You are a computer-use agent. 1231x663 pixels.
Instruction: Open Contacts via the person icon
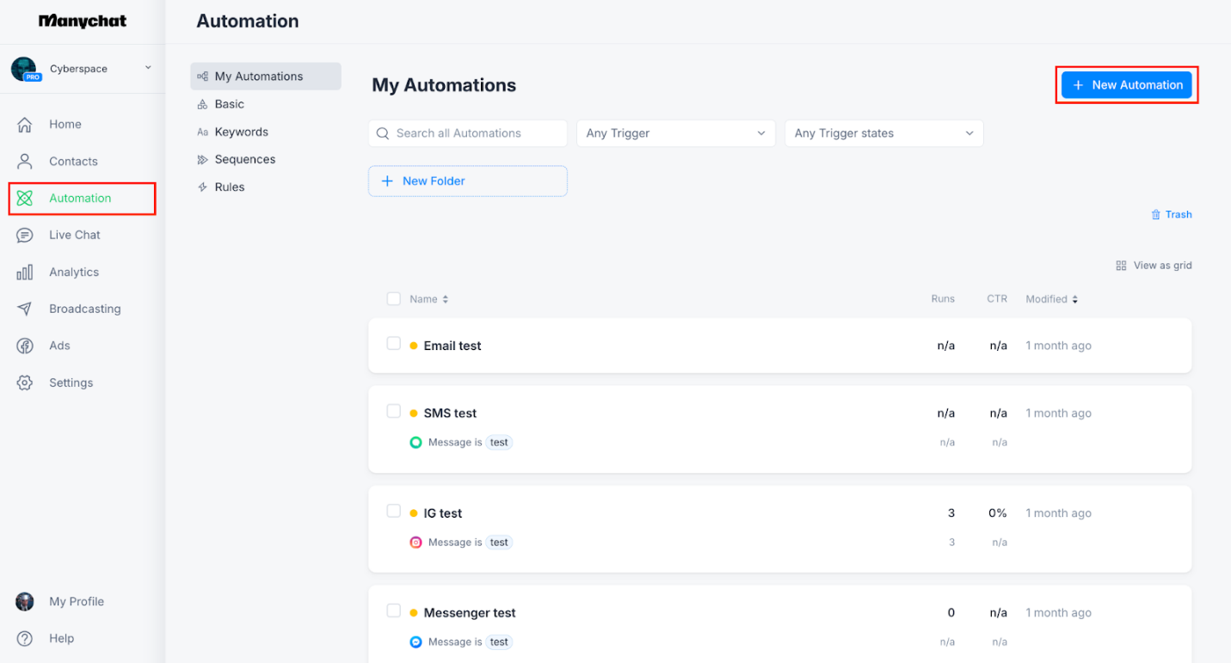click(x=25, y=162)
